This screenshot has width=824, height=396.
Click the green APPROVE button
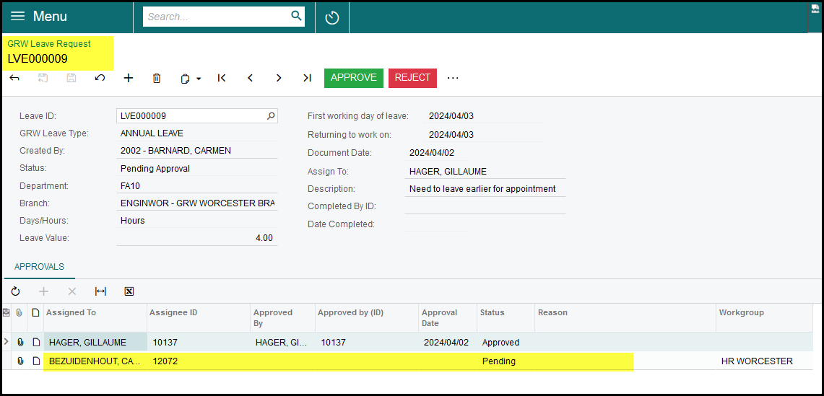pyautogui.click(x=353, y=78)
